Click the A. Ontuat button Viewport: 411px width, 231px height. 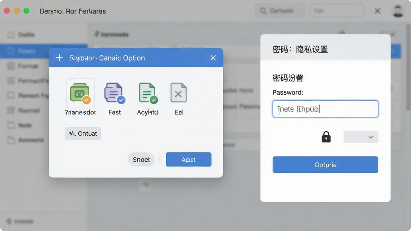pyautogui.click(x=83, y=133)
